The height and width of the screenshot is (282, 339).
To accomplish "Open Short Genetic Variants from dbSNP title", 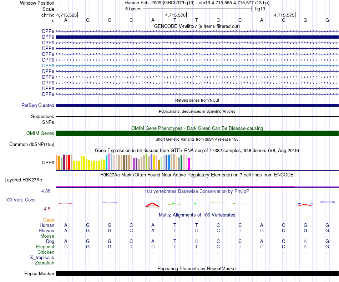I will [x=197, y=139].
